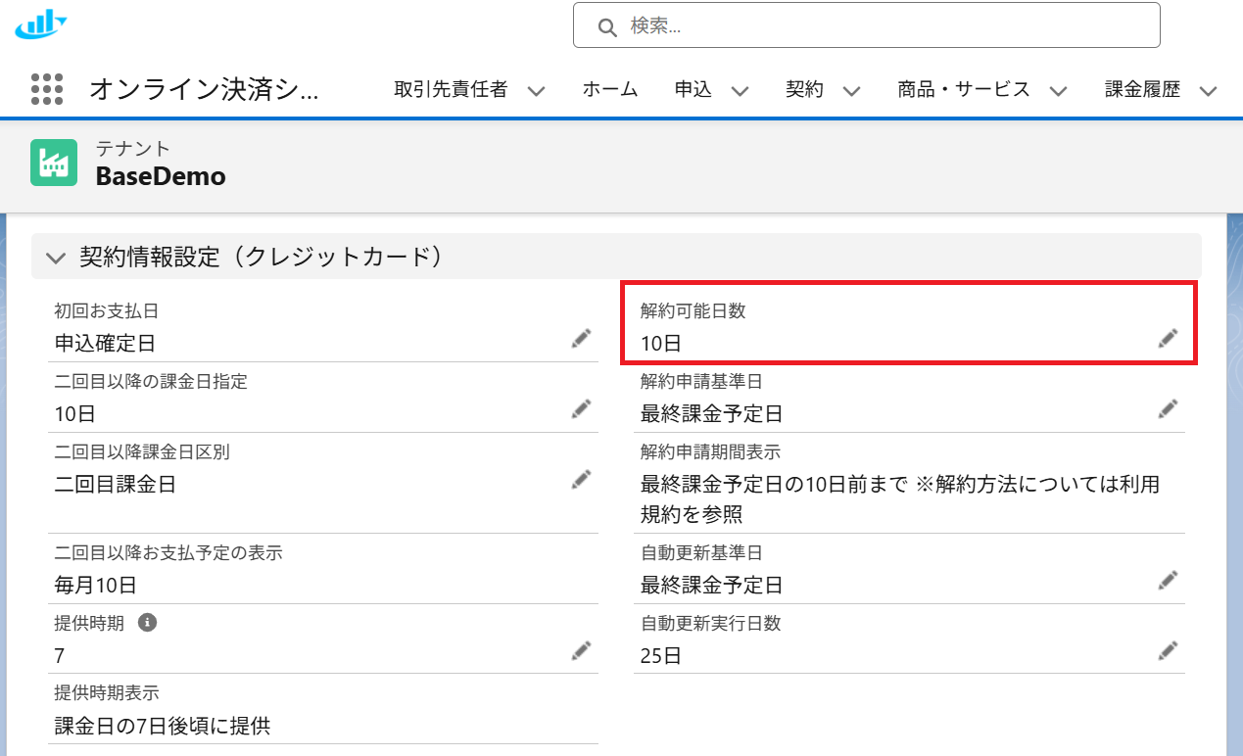
Task: Edit the 初回お支払日 field with its pencil
Action: 582,339
